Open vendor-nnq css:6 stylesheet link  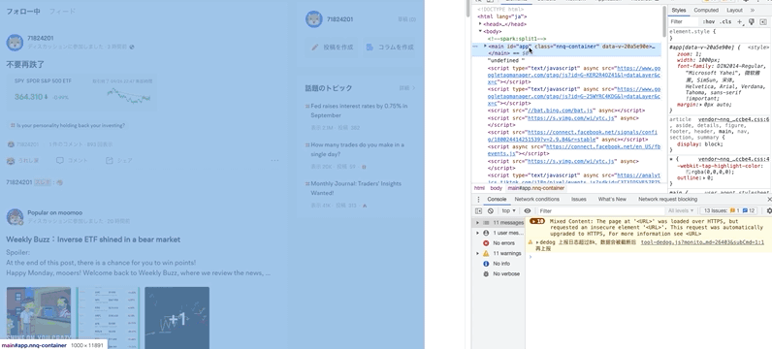pos(733,119)
